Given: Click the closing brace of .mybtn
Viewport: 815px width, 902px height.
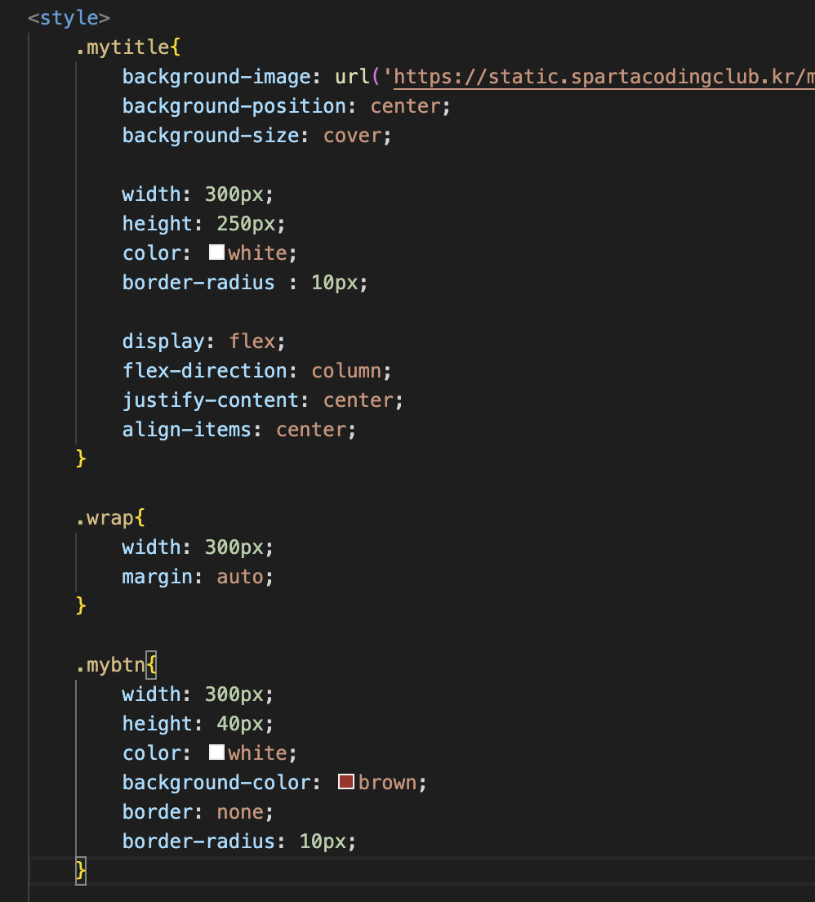Looking at the screenshot, I should tap(81, 870).
